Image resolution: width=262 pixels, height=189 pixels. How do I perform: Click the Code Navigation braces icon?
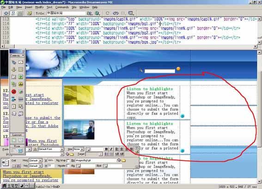[x=123, y=13]
